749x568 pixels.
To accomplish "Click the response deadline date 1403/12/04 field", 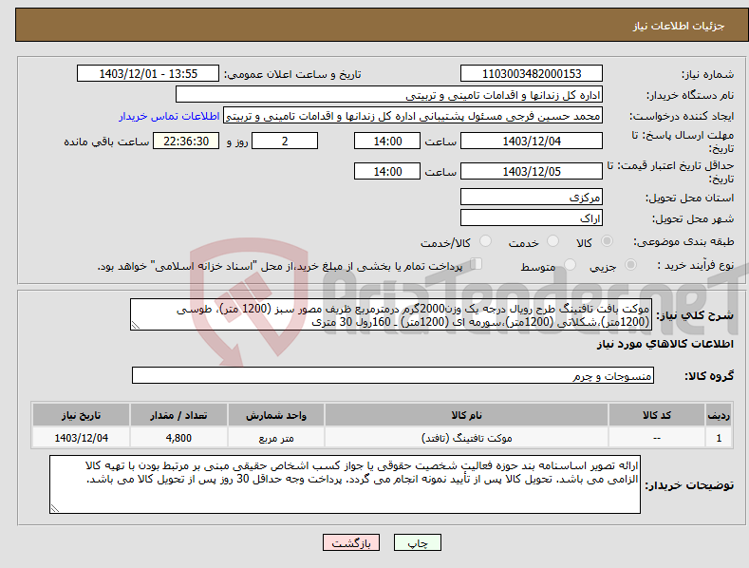I will (532, 141).
